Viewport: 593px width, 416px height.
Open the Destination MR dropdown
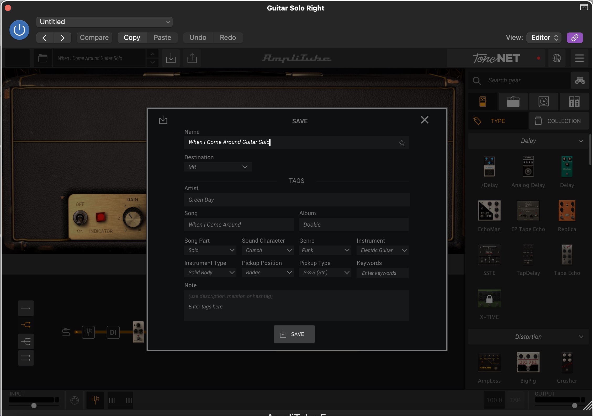pos(218,167)
